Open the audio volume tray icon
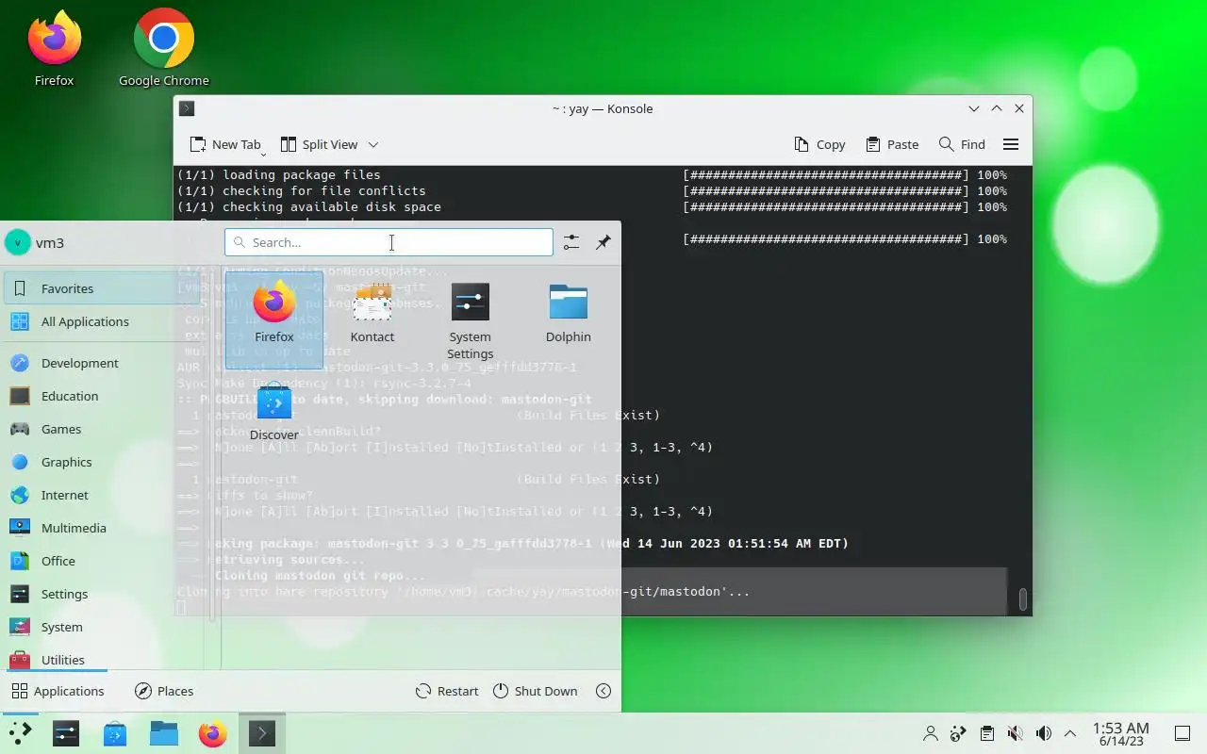The width and height of the screenshot is (1207, 754). tap(1043, 733)
